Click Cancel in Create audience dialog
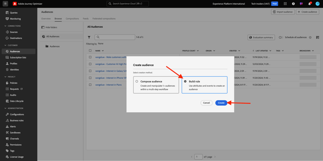 (206, 103)
